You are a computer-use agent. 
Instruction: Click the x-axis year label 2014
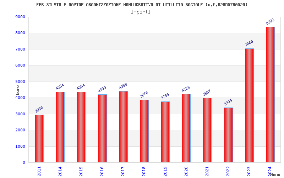pos(60,171)
